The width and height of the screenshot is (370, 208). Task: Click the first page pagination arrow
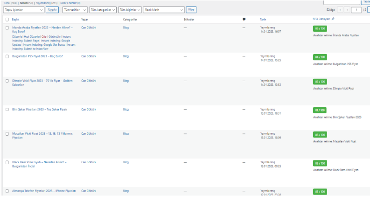[x=340, y=10]
